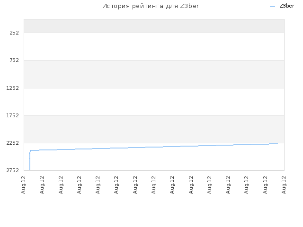The height and width of the screenshot is (227, 303).
Task: Click the 2752 y-axis label
Action: click(13, 170)
